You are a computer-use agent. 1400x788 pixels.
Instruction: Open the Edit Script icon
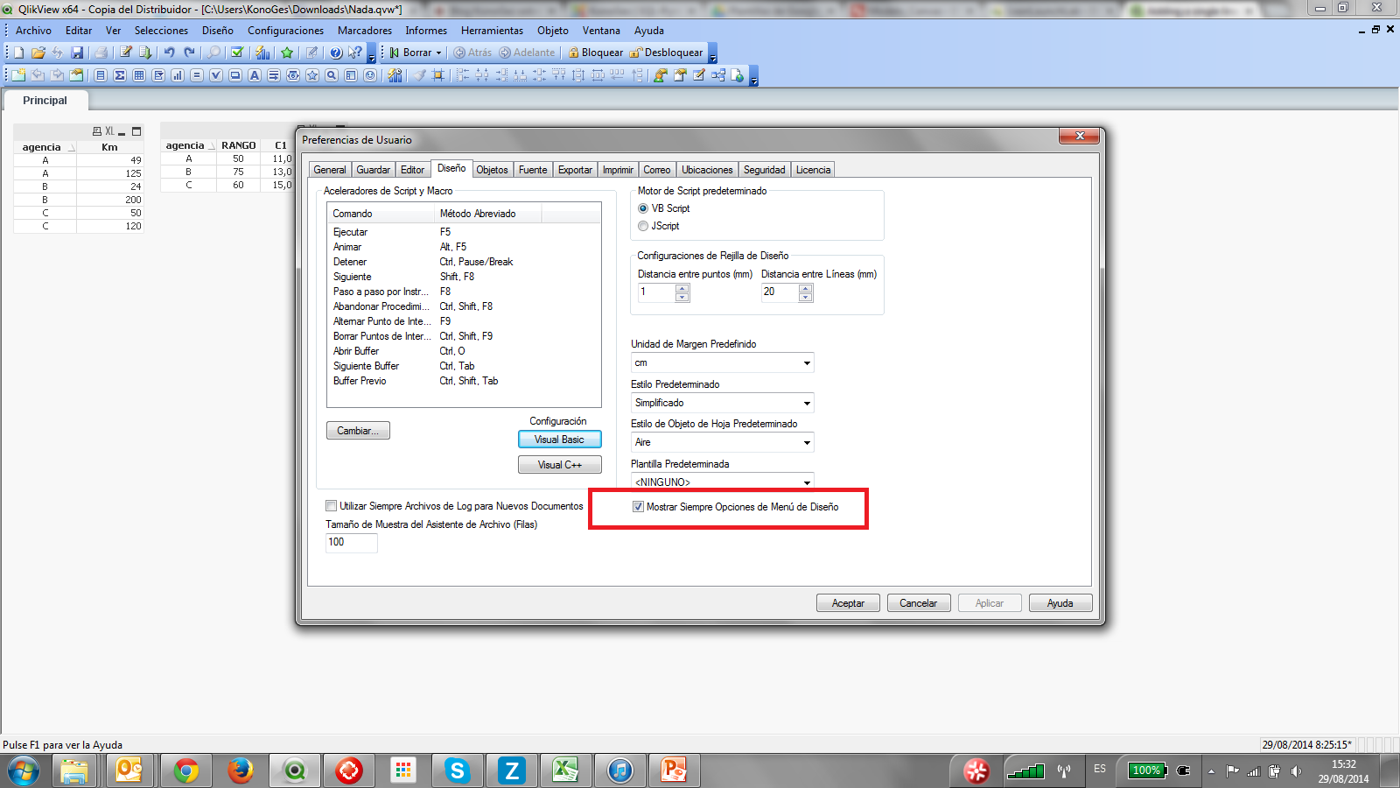126,53
